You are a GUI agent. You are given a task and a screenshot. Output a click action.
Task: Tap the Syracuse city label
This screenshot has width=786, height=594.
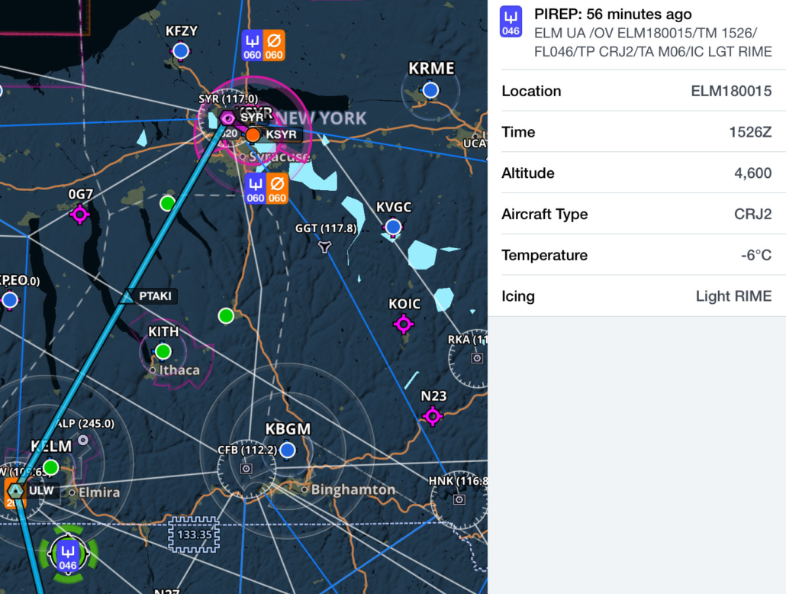(x=279, y=157)
